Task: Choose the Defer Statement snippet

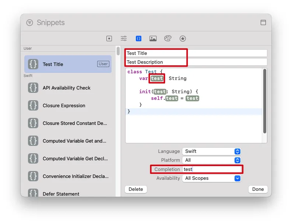Action: click(68, 193)
